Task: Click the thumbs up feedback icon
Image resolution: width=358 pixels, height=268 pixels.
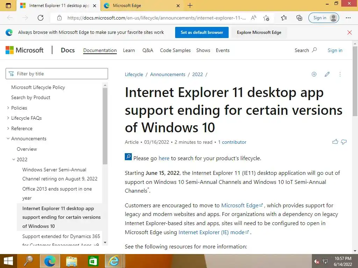Action: (335, 142)
